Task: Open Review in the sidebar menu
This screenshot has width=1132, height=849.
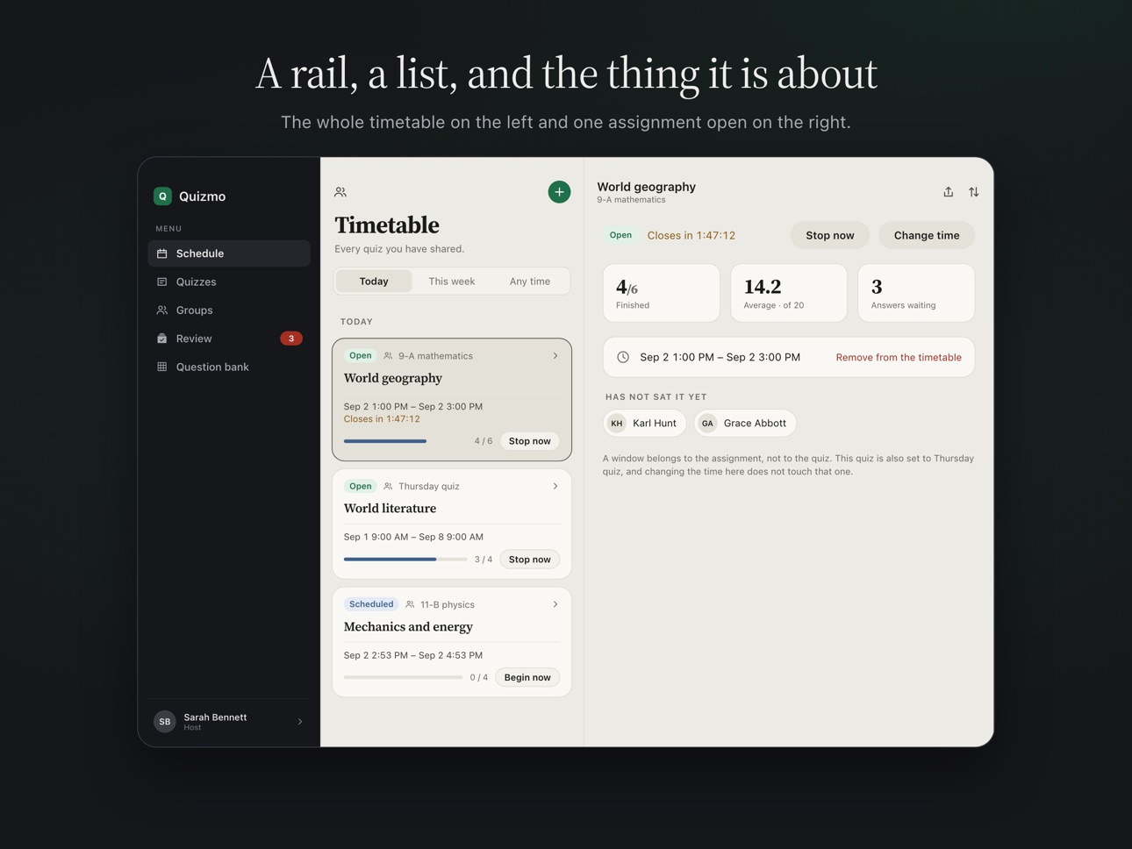Action: (x=229, y=339)
